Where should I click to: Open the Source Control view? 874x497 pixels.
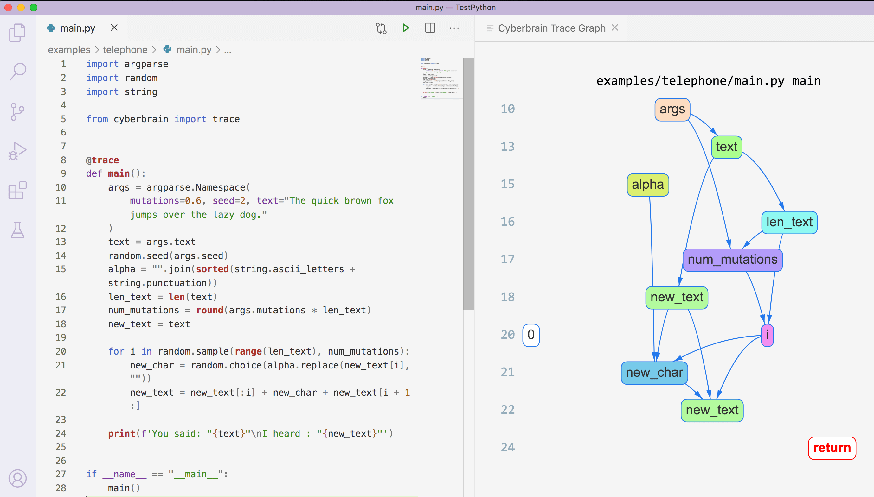coord(17,112)
